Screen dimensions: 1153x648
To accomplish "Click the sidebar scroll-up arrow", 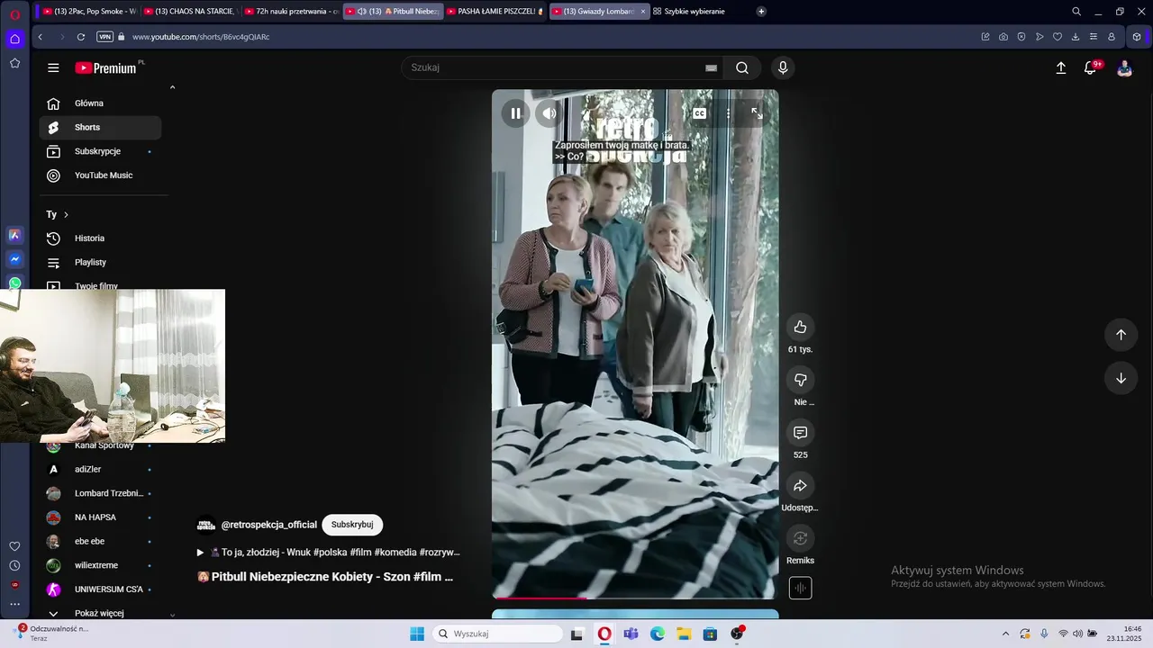I will (x=172, y=87).
